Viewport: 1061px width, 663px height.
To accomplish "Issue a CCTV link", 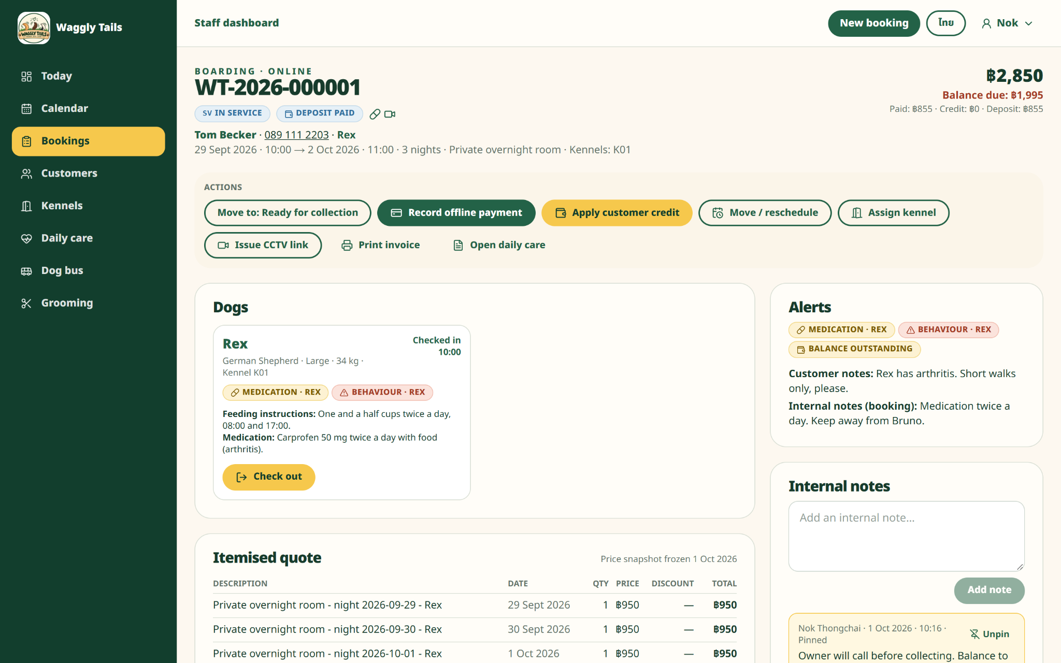I will coord(263,246).
